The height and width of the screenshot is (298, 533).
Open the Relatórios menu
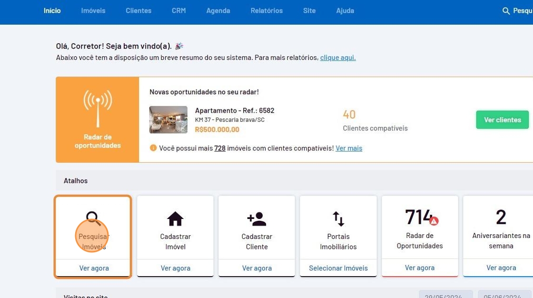pos(266,10)
